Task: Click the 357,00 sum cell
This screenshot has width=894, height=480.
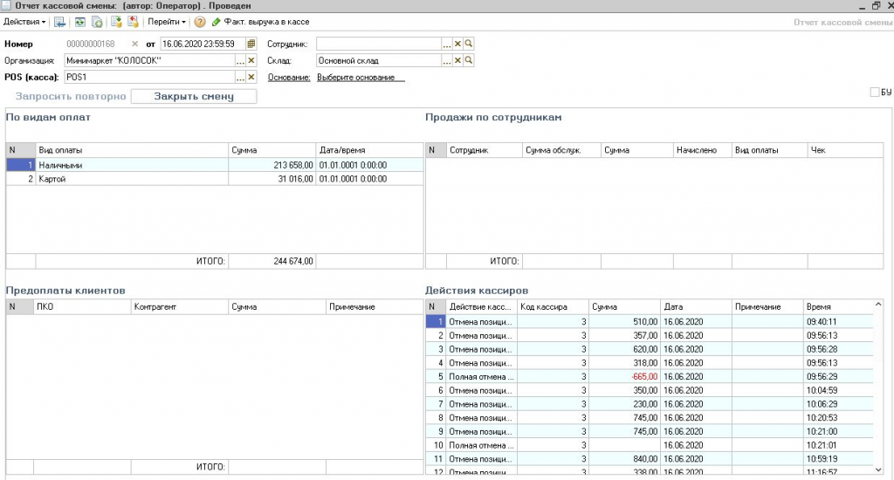Action: point(624,336)
